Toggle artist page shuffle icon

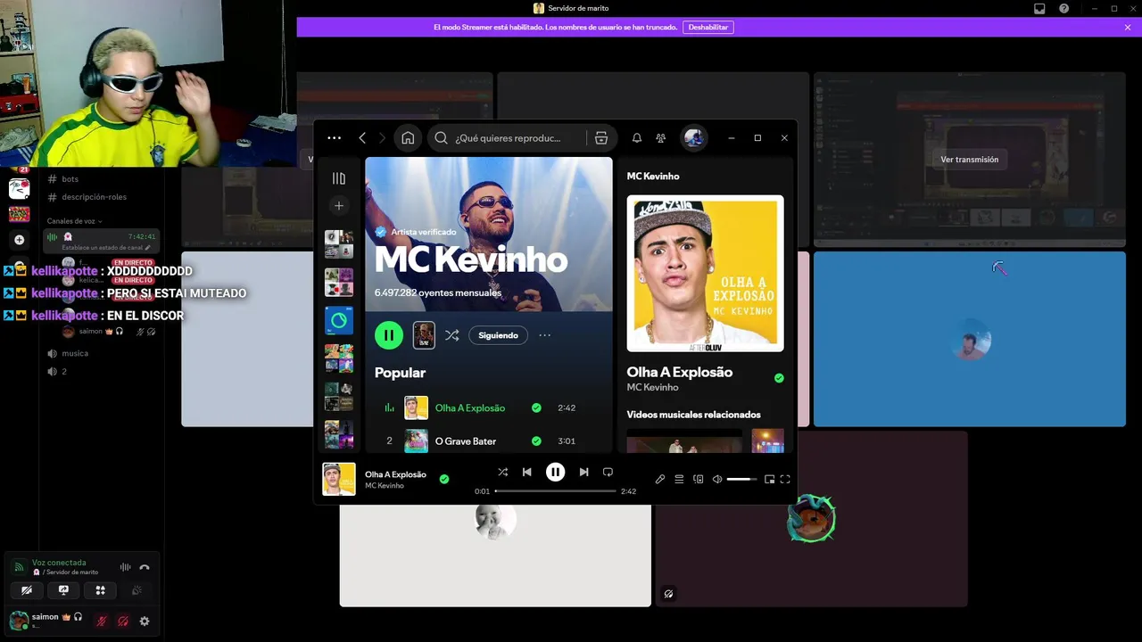452,335
